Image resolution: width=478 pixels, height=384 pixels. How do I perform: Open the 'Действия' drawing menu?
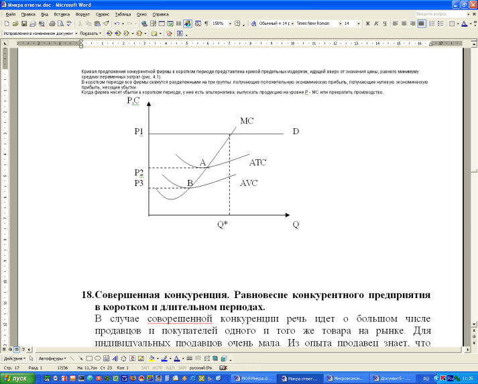pos(14,358)
